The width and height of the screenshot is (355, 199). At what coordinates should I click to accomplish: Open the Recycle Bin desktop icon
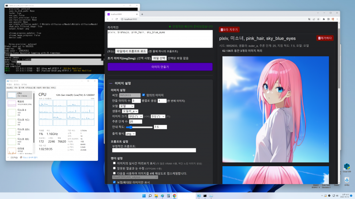(347, 181)
